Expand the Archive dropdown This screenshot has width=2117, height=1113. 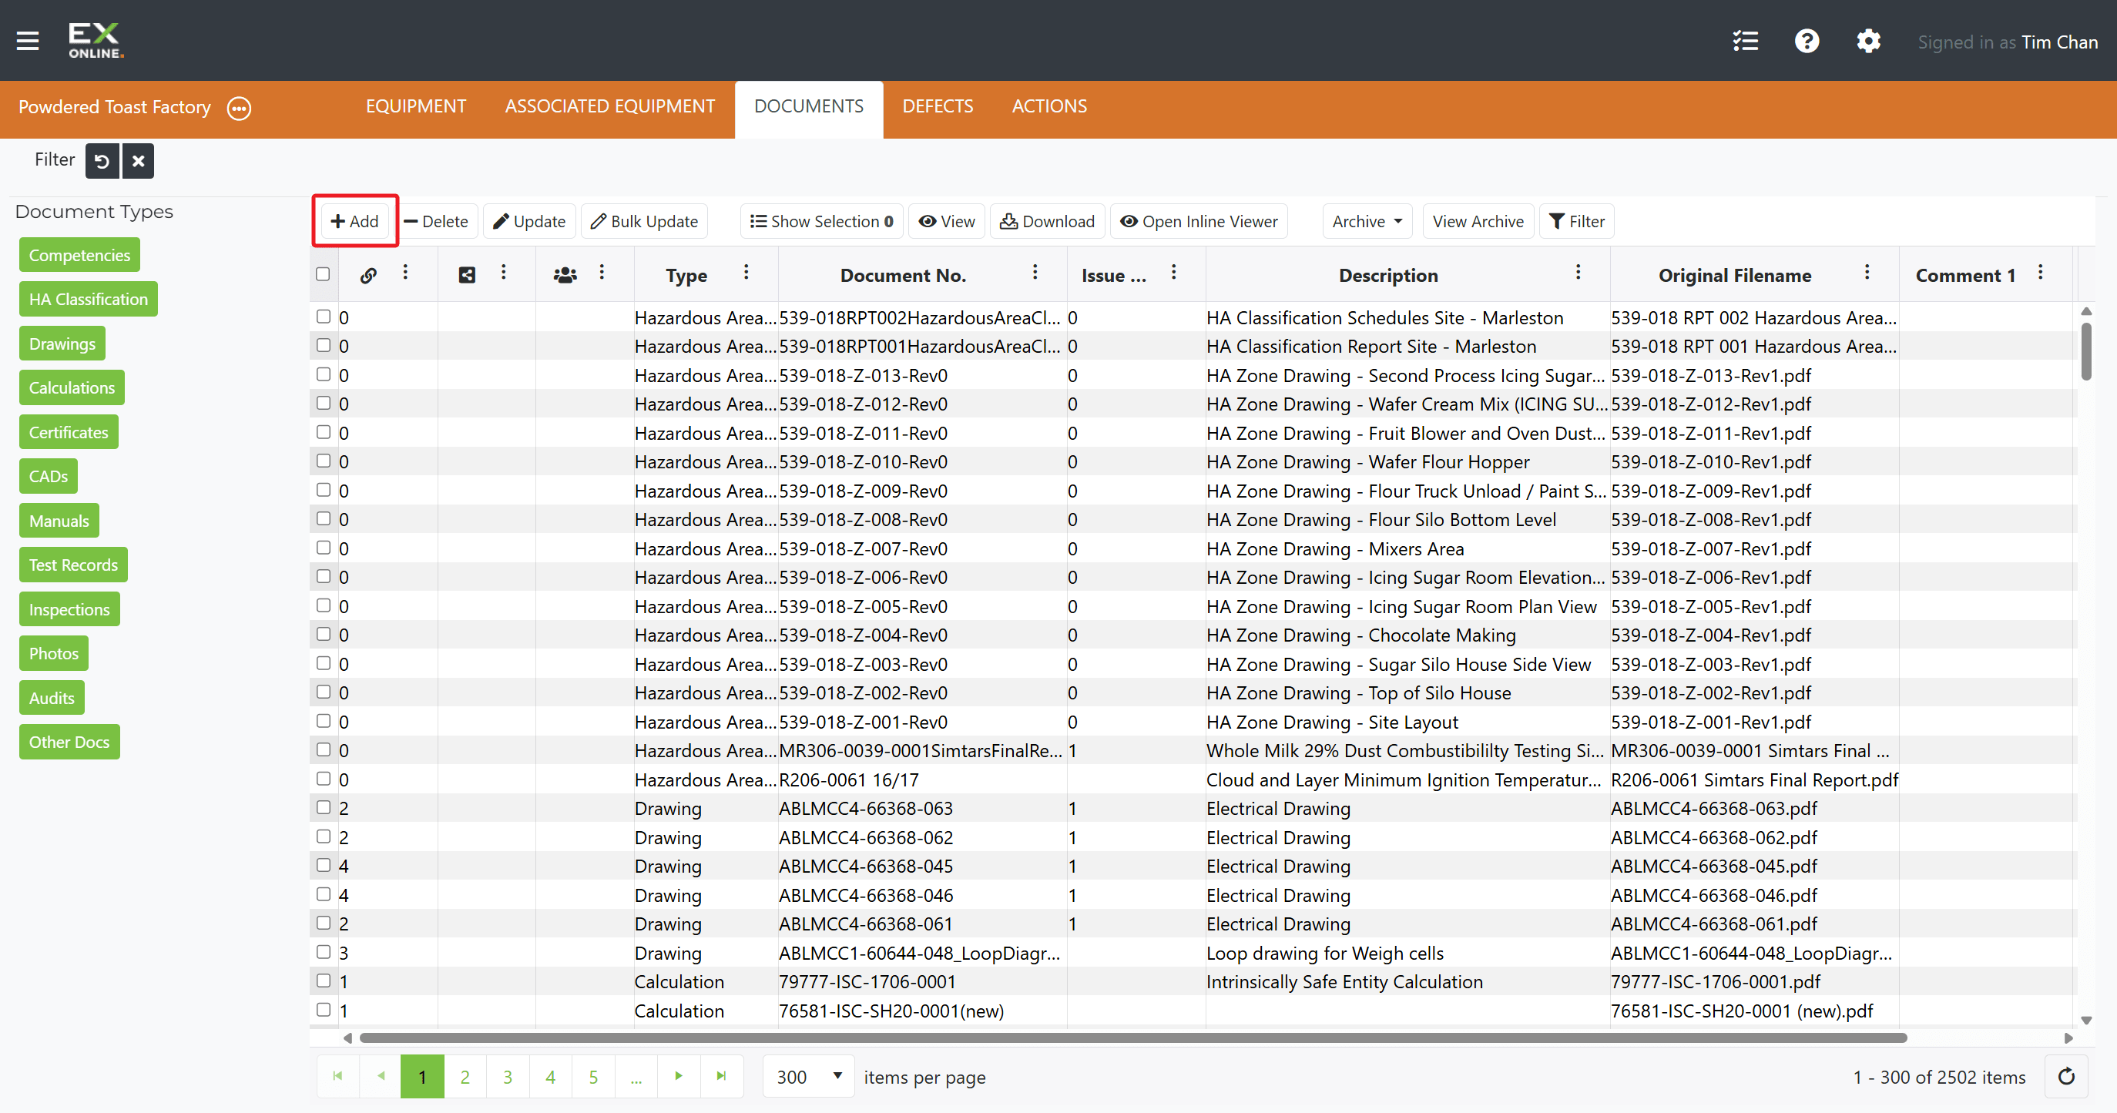(x=1367, y=222)
